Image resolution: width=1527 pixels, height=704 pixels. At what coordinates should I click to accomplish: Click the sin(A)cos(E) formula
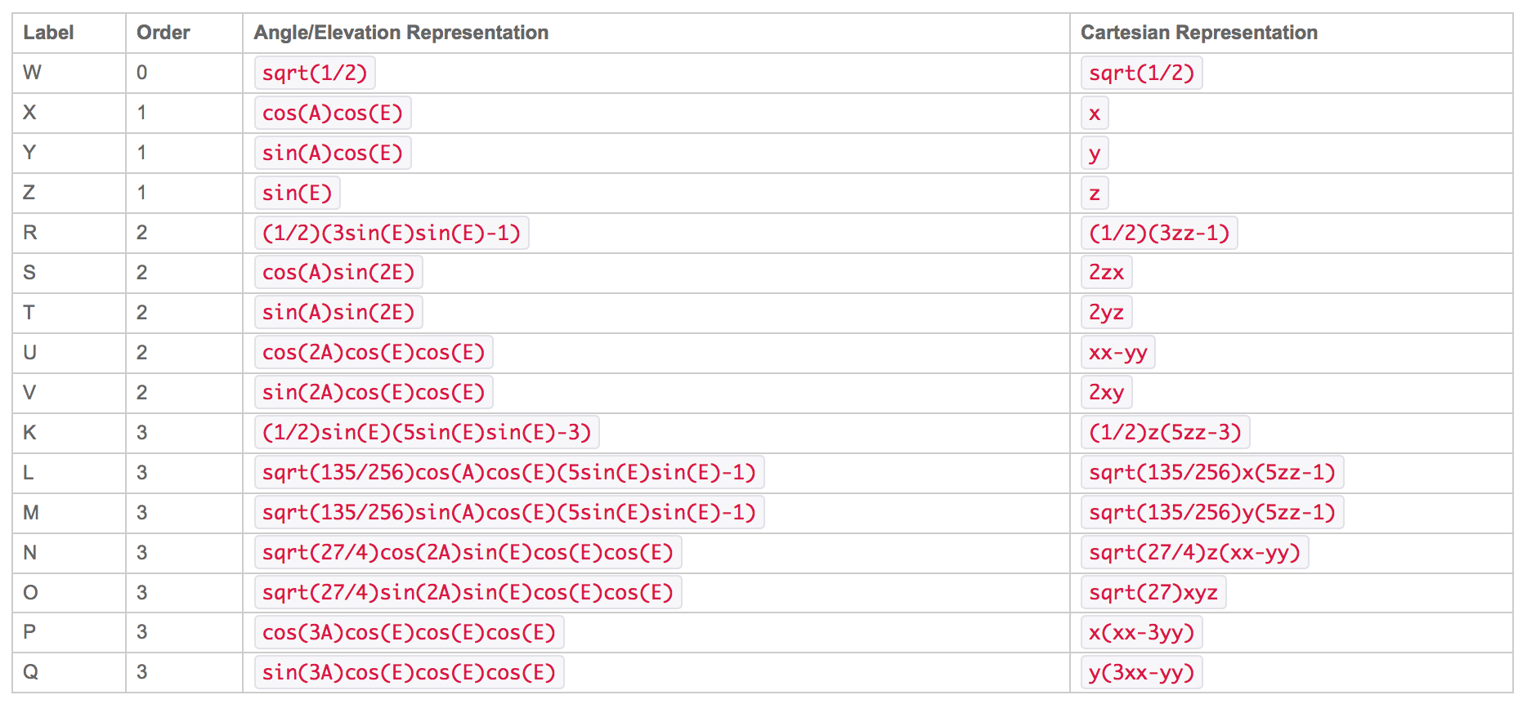[332, 153]
